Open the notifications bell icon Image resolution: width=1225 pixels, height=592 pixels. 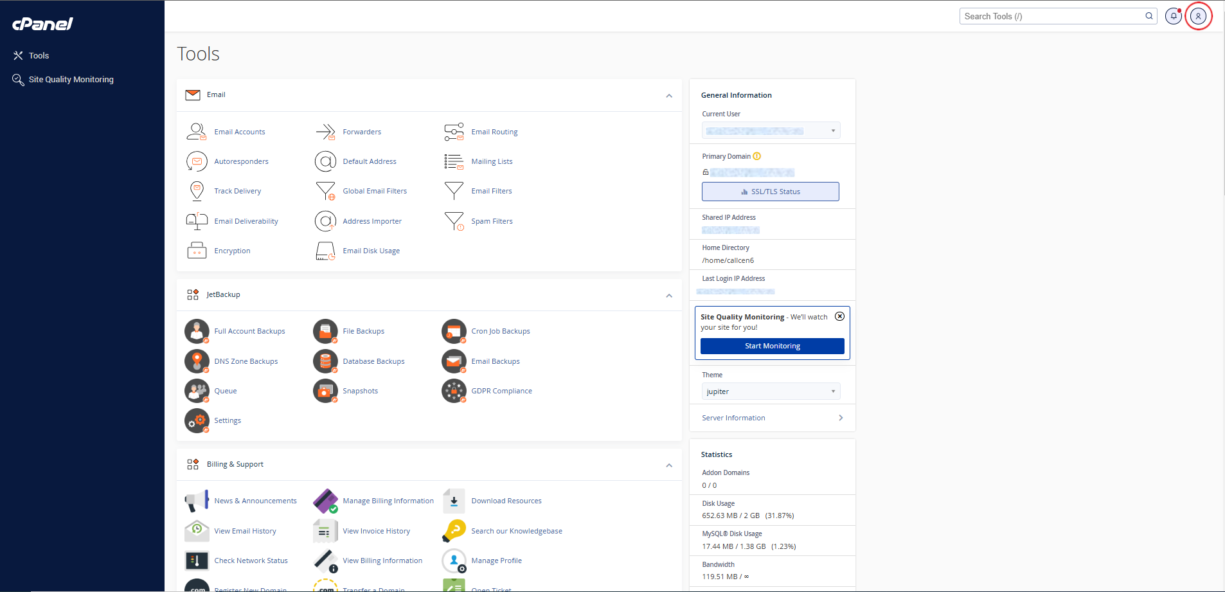click(x=1173, y=16)
